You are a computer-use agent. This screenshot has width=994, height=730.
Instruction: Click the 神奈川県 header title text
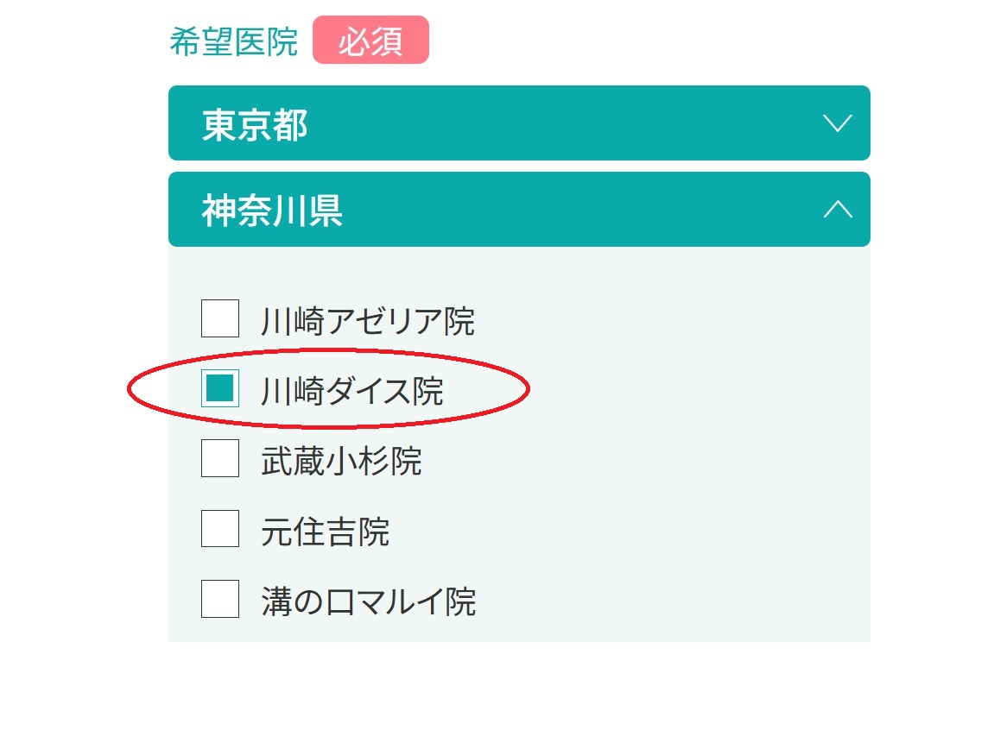(x=273, y=211)
